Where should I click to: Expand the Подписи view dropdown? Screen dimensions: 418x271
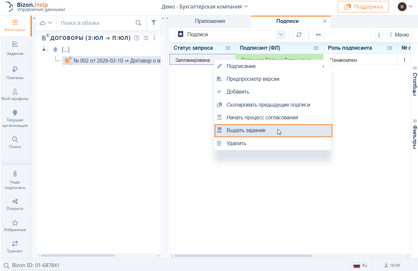(281, 35)
